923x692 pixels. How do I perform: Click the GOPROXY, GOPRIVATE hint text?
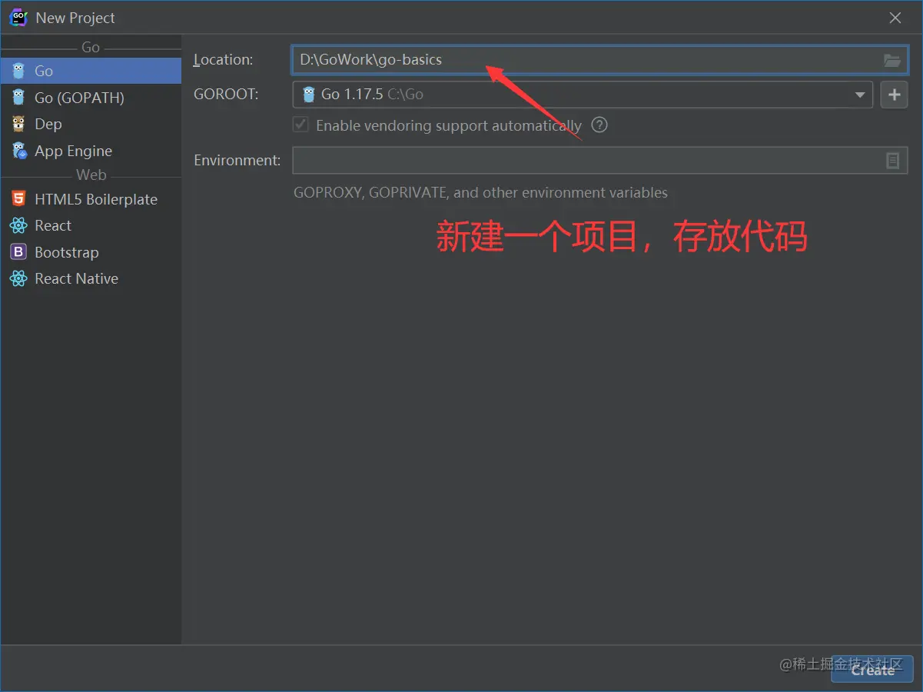(x=480, y=193)
